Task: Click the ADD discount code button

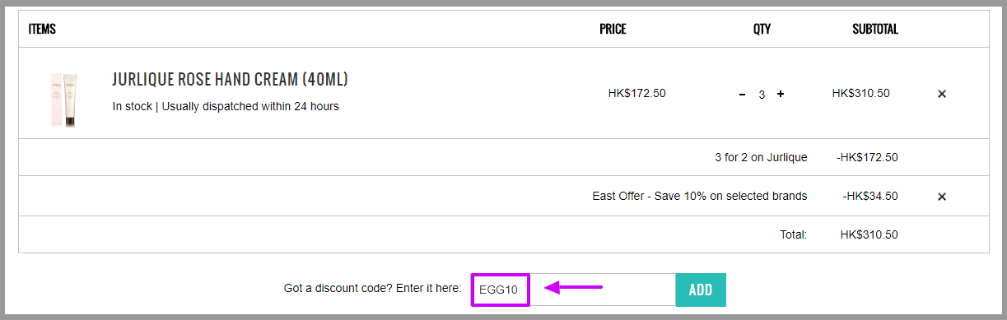Action: pyautogui.click(x=701, y=290)
